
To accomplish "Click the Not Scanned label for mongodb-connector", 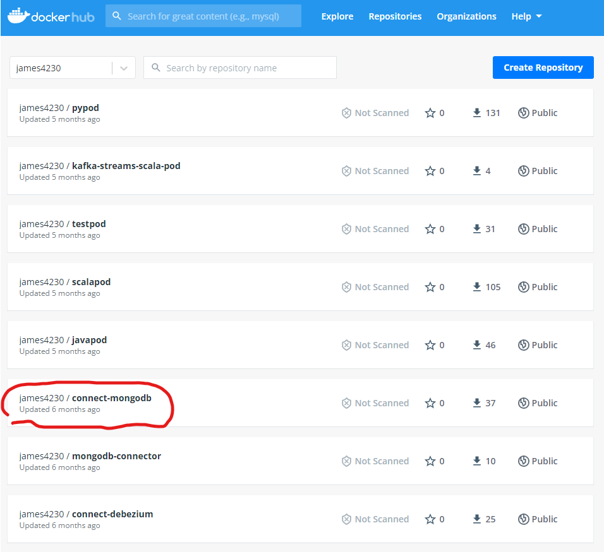I will point(382,461).
